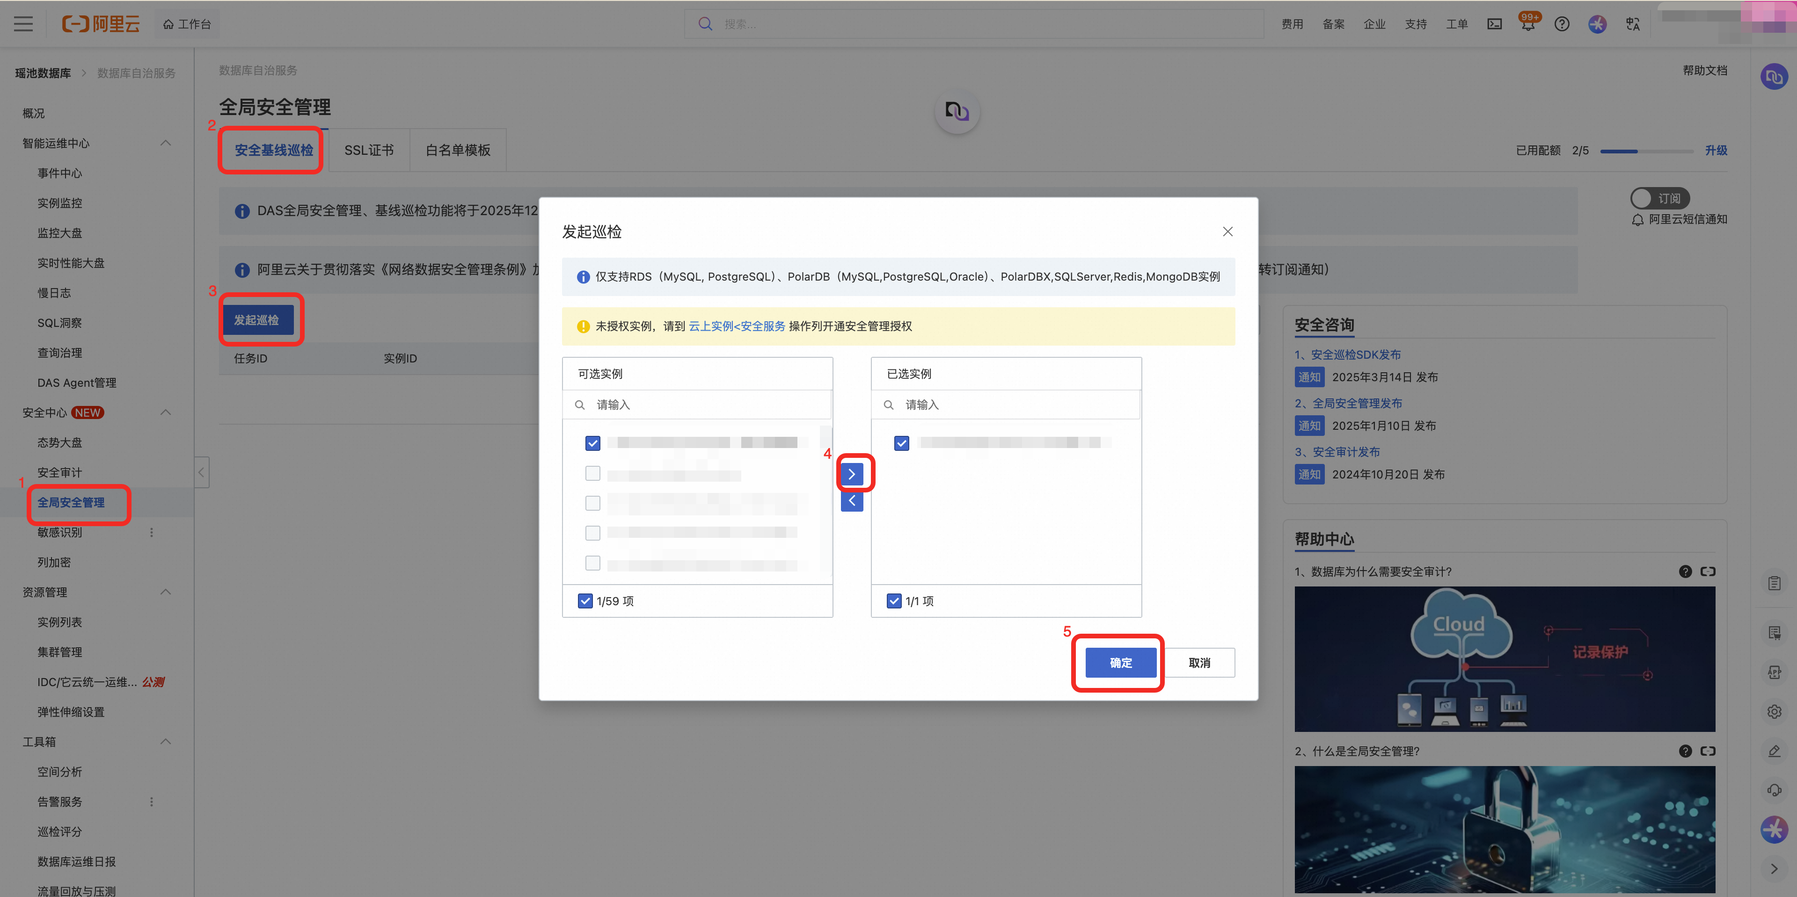
Task: Check the select-all 1/59 项 checkbox
Action: [585, 601]
